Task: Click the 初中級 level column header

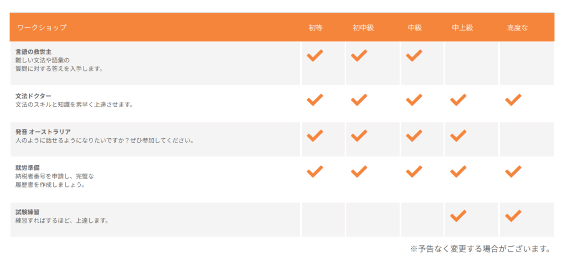Action: [x=363, y=28]
